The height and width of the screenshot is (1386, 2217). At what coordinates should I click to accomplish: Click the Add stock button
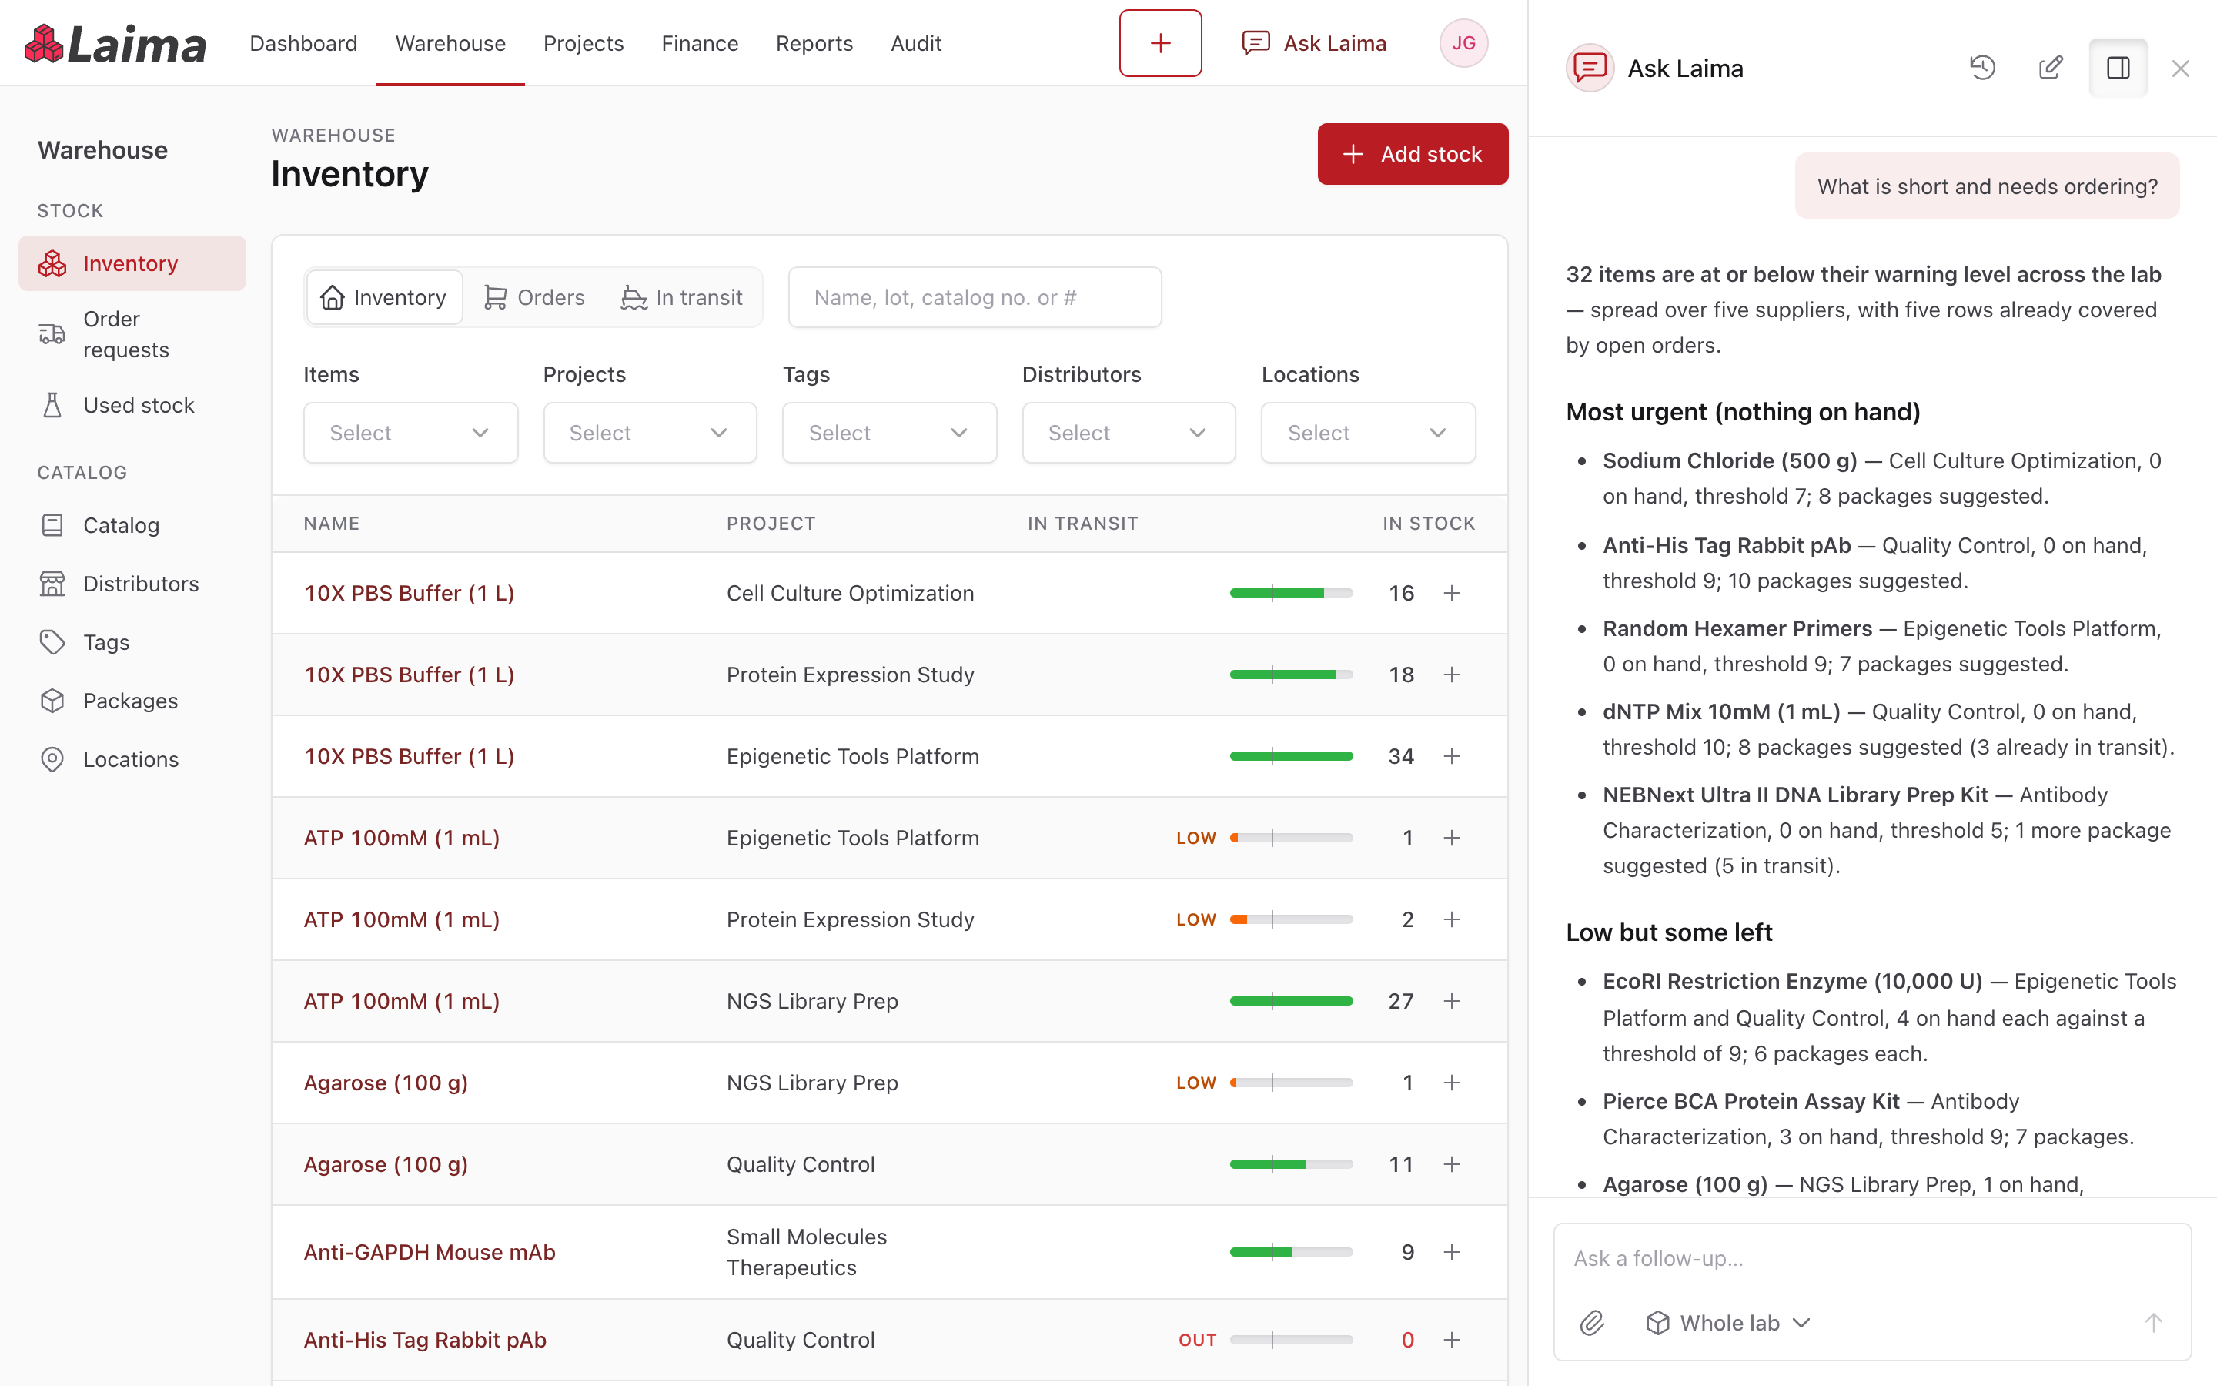coord(1413,154)
